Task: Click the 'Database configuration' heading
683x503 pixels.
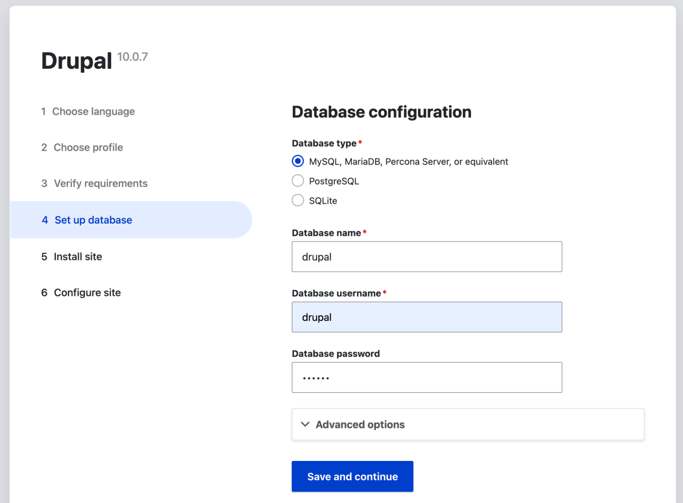Action: click(382, 112)
